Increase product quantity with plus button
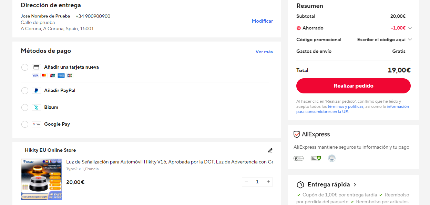430x205 pixels. pyautogui.click(x=268, y=182)
